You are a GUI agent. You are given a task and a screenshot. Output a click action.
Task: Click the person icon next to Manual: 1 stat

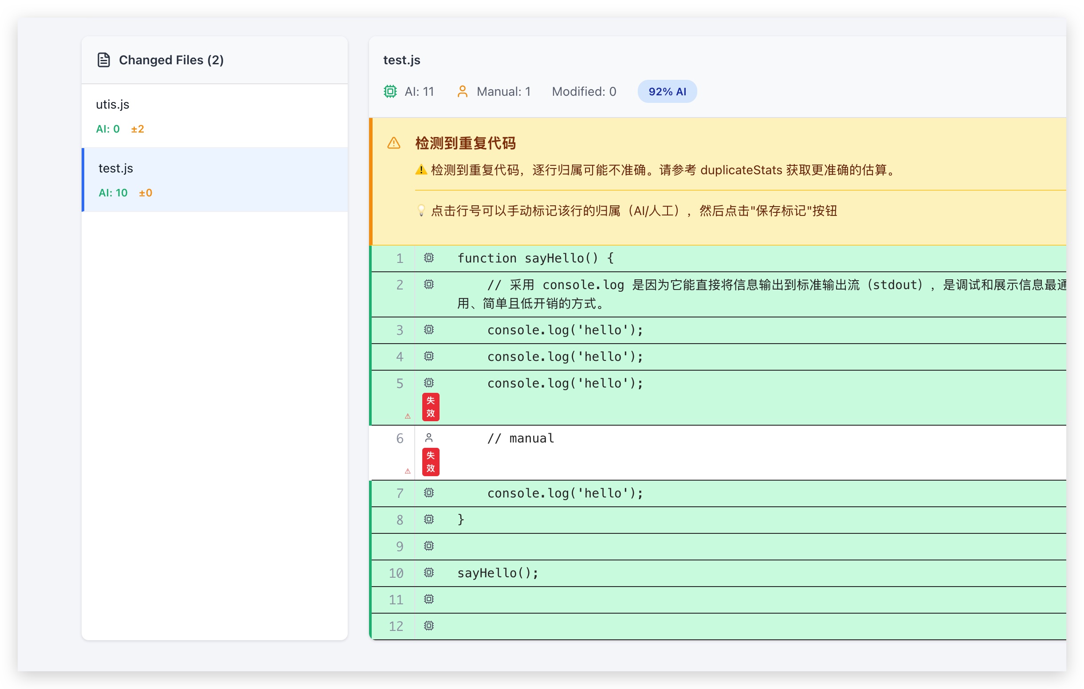tap(462, 91)
